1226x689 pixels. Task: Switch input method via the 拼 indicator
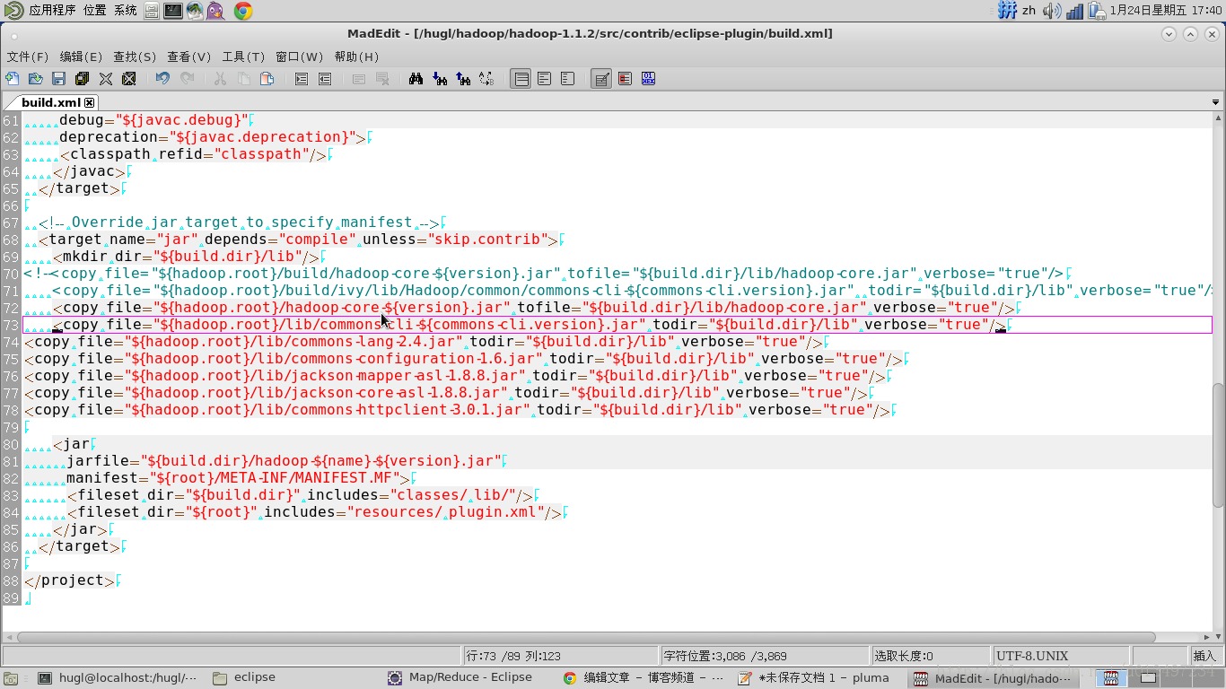click(x=1007, y=11)
